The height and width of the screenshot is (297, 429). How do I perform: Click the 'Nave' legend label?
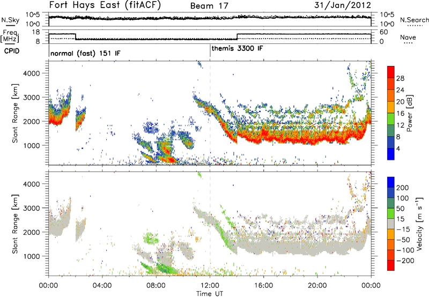coord(408,37)
